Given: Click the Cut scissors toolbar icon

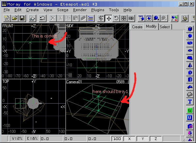Looking at the screenshot, I should 61,18.
